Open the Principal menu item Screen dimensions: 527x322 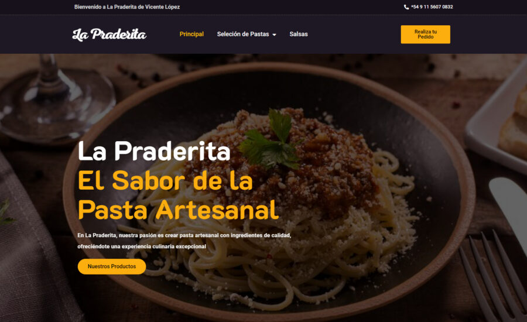[191, 34]
